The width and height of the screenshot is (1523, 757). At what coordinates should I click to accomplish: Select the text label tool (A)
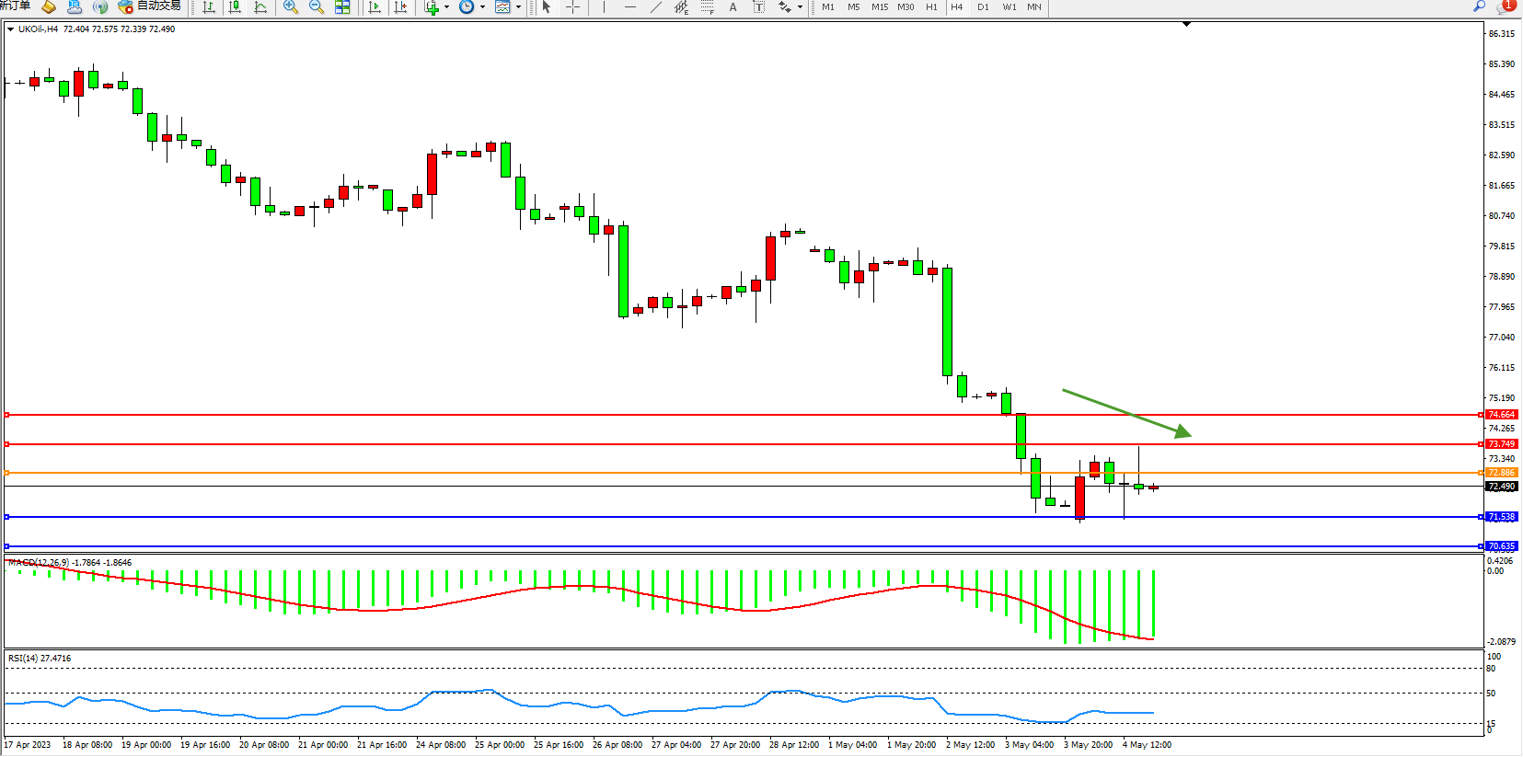coord(733,7)
